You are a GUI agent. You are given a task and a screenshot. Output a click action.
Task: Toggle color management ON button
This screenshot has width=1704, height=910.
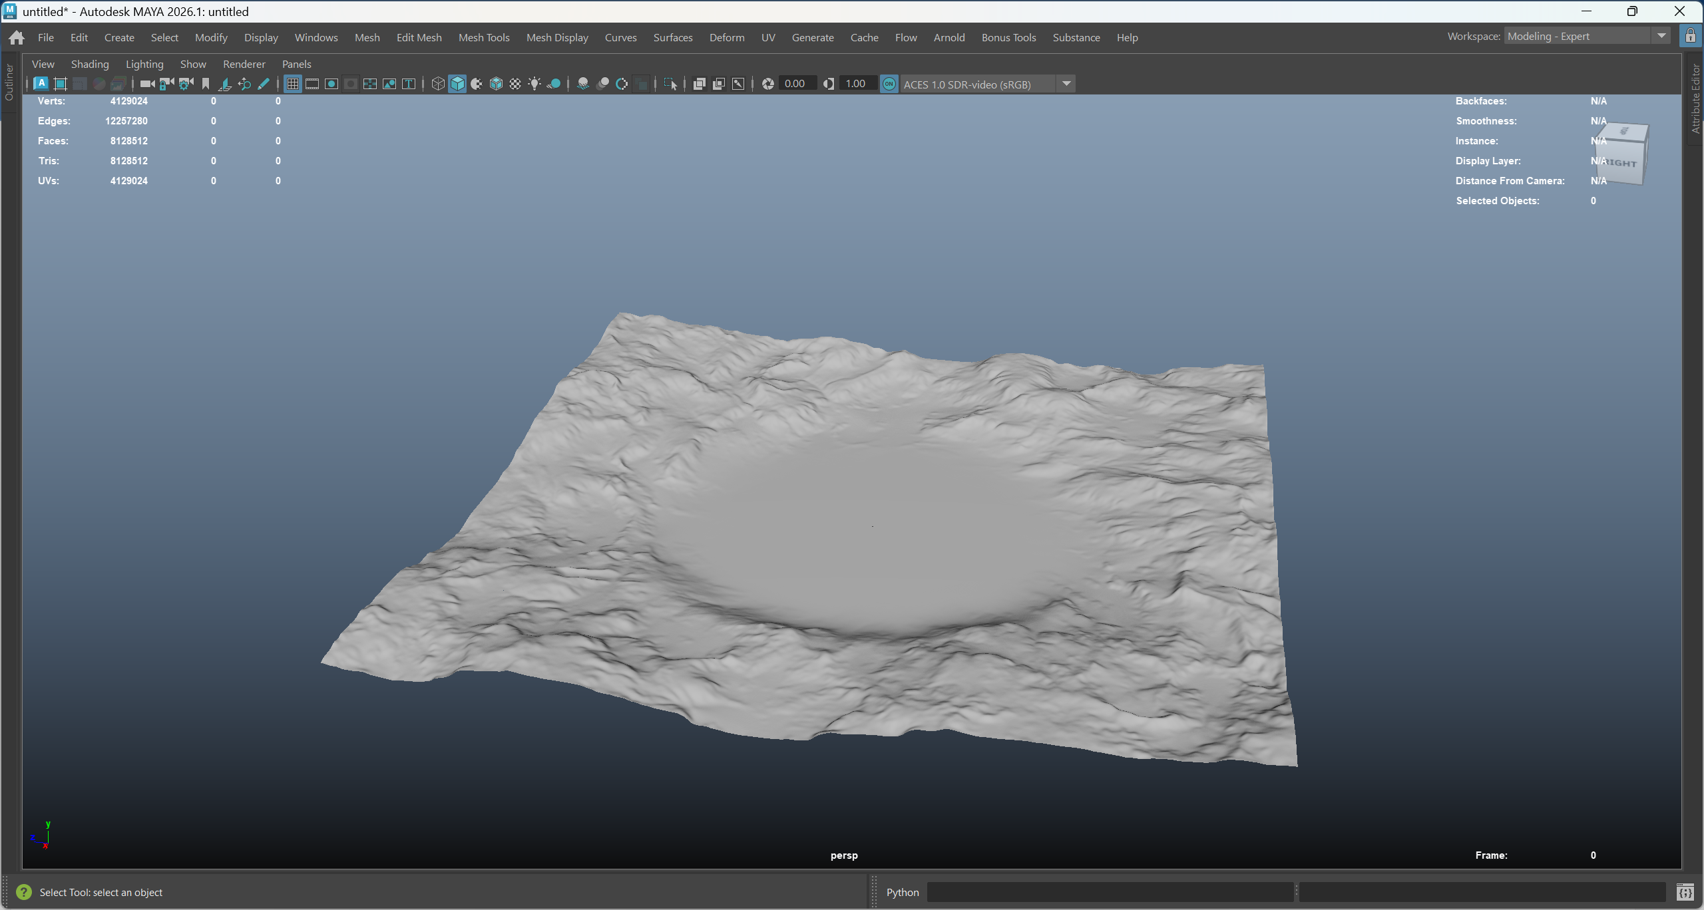tap(889, 84)
